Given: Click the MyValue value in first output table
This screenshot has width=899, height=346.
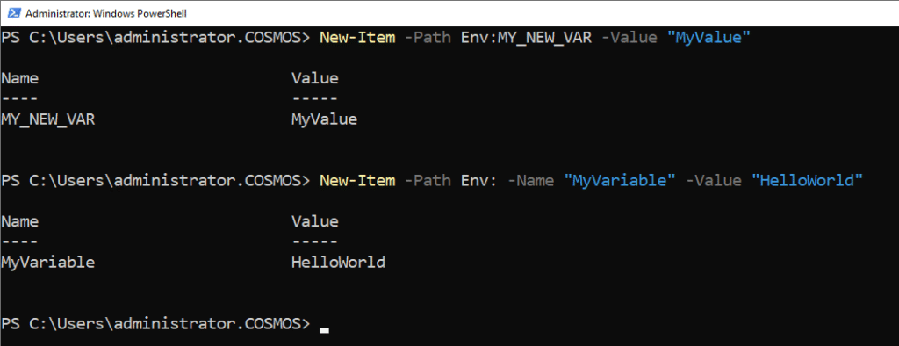Looking at the screenshot, I should pos(324,119).
